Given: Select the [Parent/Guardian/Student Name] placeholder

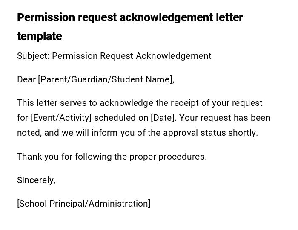Looking at the screenshot, I should point(106,79).
